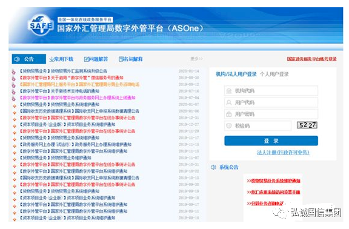Click the edit icon beside 问题解答
Screen dimensions: 349x229
87,59
